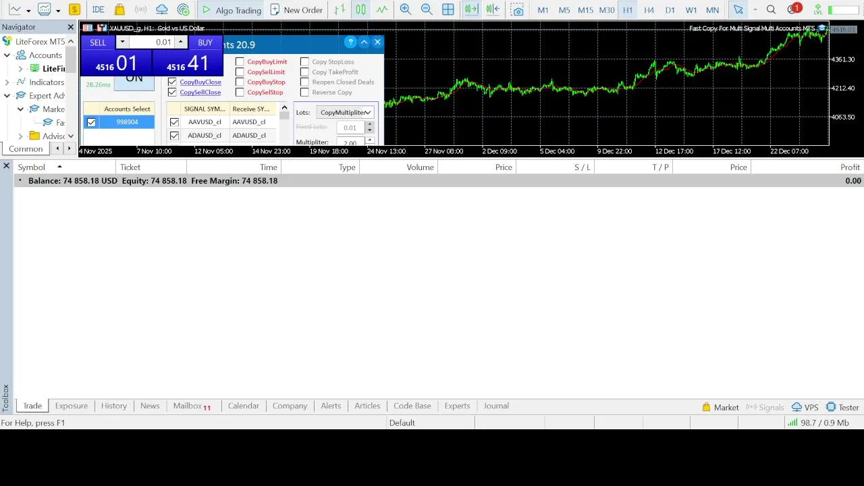This screenshot has height=486, width=864.
Task: Click the tile windows grid icon
Action: click(448, 10)
